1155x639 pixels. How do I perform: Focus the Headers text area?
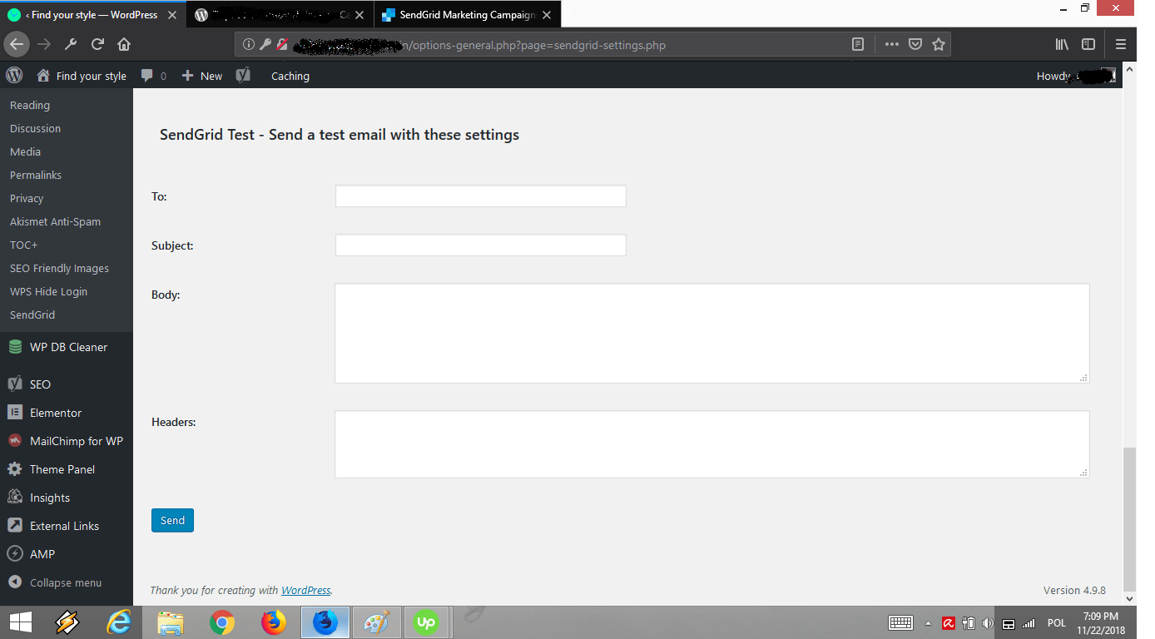click(x=711, y=444)
